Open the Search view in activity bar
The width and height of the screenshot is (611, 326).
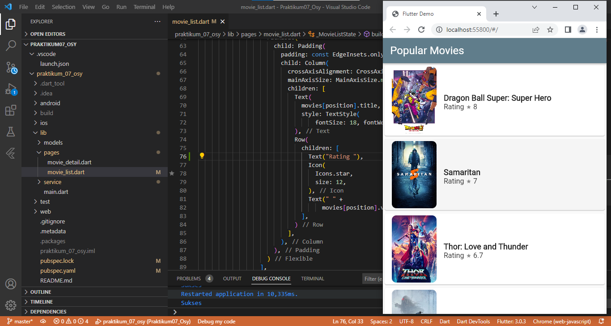[x=11, y=46]
